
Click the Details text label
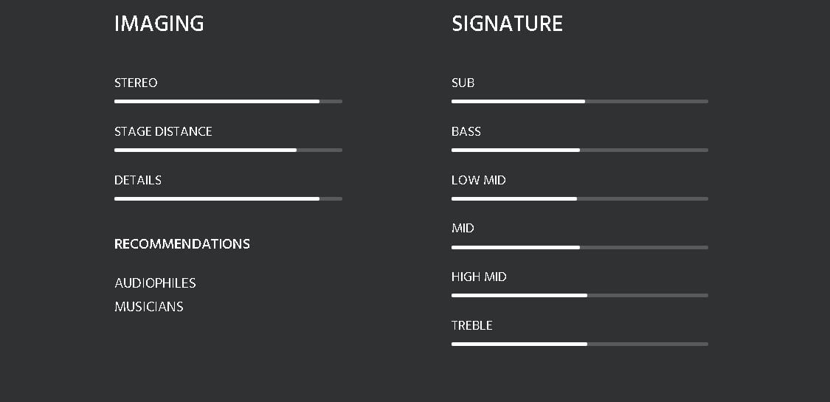[x=138, y=180]
